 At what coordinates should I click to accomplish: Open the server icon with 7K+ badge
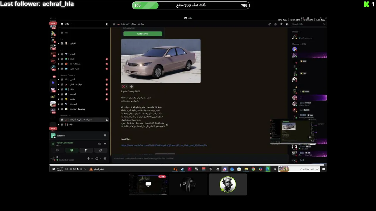point(53,68)
